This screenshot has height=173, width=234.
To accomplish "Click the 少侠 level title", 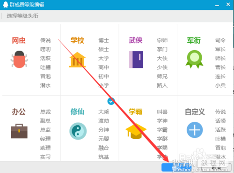I will (x=162, y=68).
